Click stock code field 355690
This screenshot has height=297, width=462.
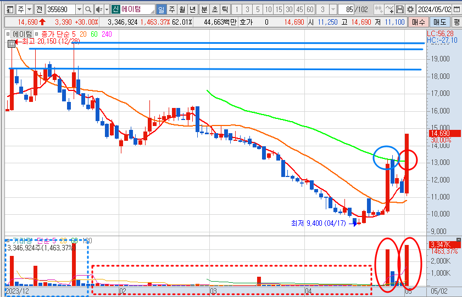(x=60, y=10)
